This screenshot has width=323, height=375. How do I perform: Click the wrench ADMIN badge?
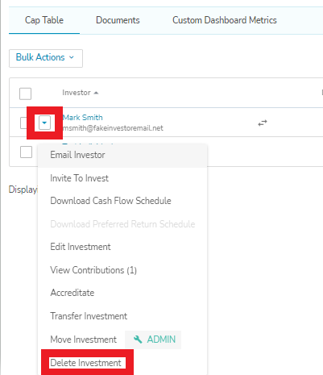[153, 340]
